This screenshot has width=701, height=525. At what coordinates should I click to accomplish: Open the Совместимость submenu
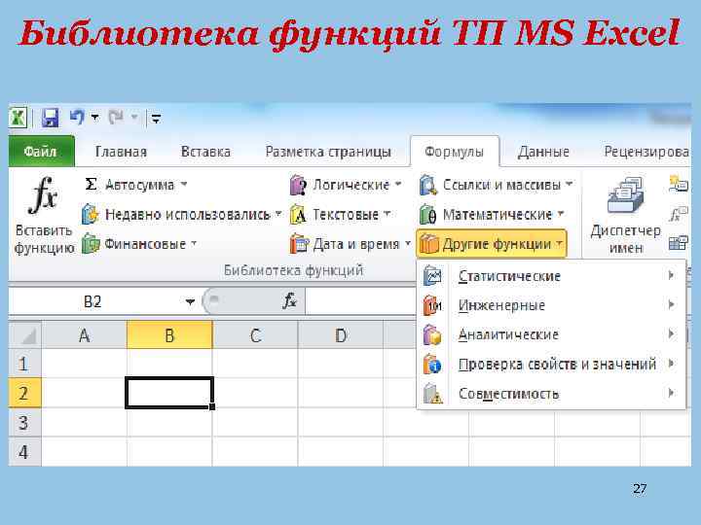551,394
